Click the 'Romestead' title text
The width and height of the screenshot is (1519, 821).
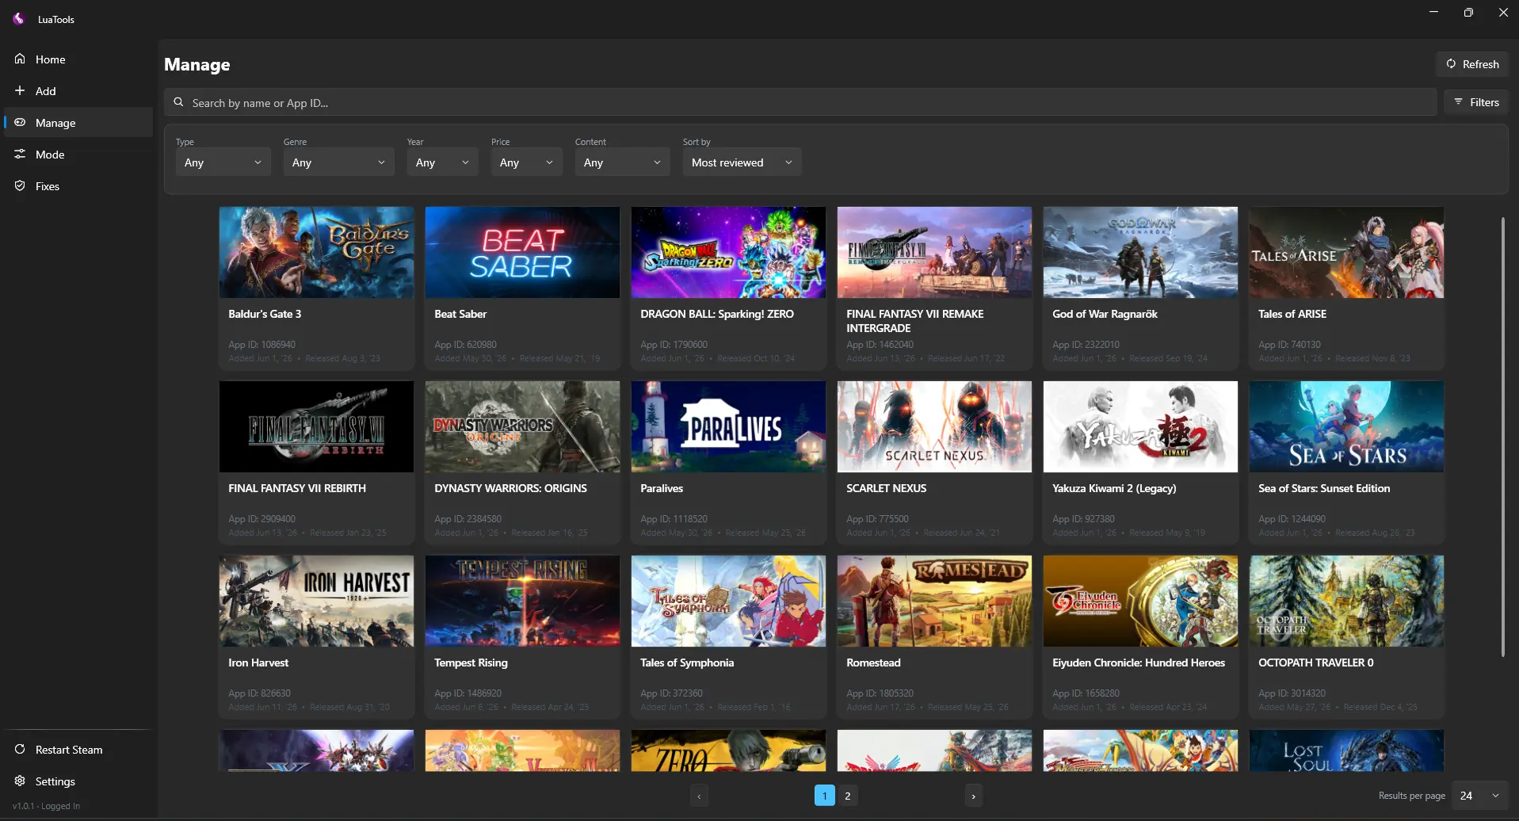click(873, 663)
